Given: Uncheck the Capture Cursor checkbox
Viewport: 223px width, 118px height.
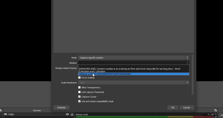Looking at the screenshot, I should (x=79, y=97).
